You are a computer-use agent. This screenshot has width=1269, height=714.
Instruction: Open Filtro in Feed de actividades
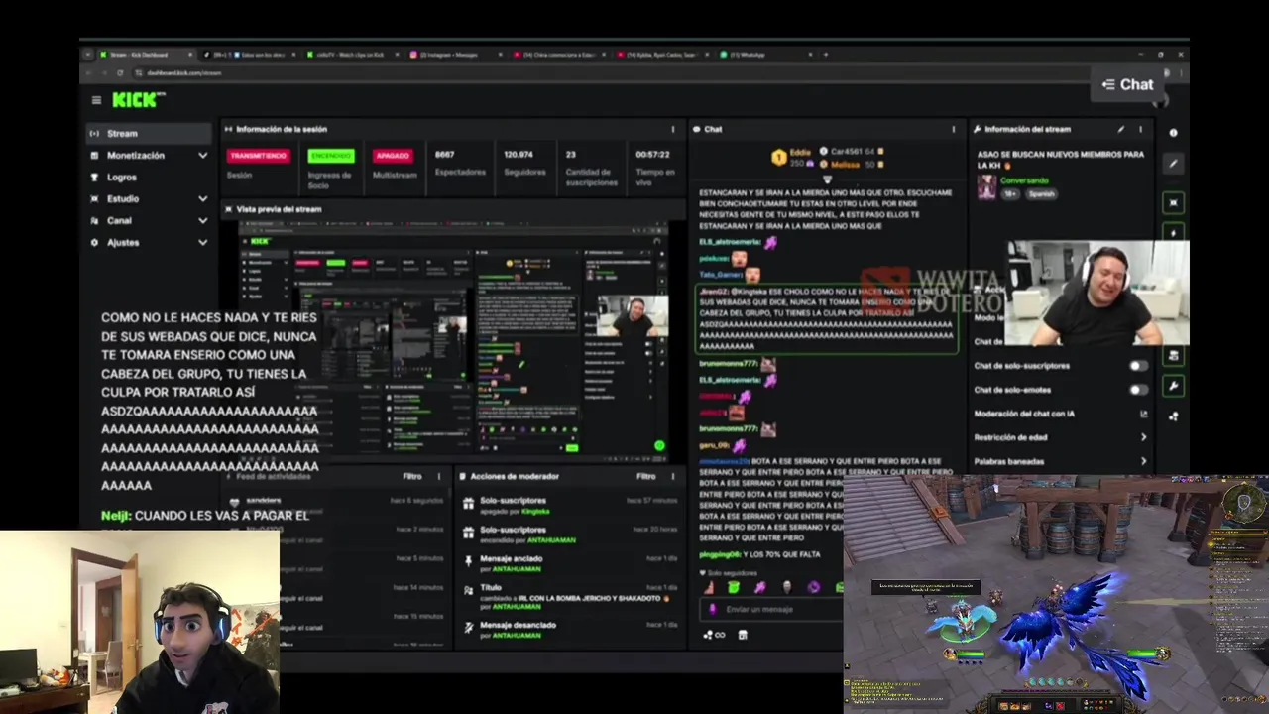412,477
